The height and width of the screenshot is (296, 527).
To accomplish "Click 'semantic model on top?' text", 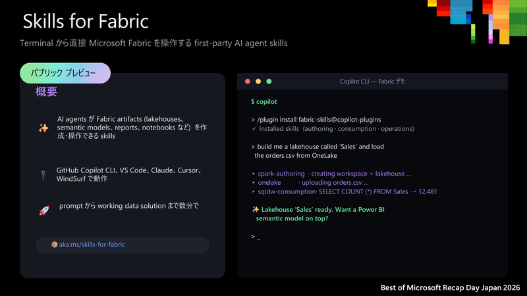I will point(292,218).
